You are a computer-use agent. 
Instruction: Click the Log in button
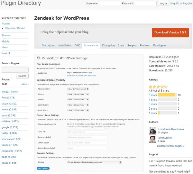(x=163, y=4)
